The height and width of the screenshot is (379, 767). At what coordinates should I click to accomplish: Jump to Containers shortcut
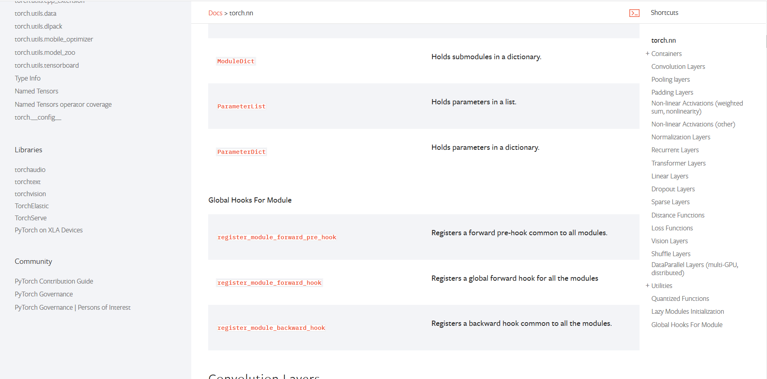[666, 54]
